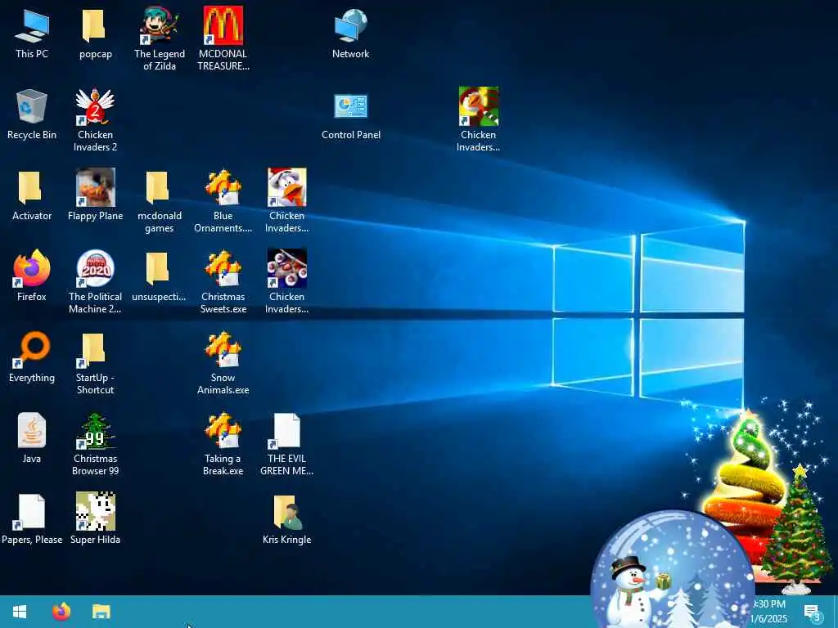Click the Windows Start button
Screen dimensions: 838x628
coord(20,612)
